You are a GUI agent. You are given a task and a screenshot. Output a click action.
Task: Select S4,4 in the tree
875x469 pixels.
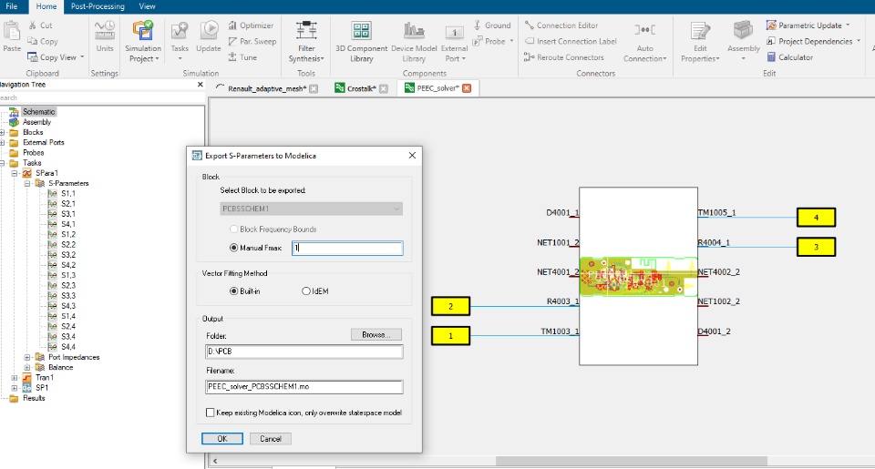[68, 347]
